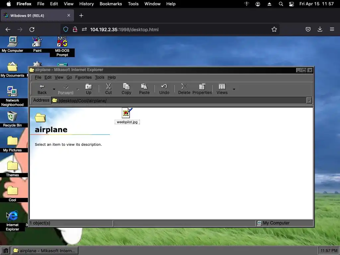Open the Recycle Bin
Image resolution: width=340 pixels, height=255 pixels.
click(x=12, y=119)
